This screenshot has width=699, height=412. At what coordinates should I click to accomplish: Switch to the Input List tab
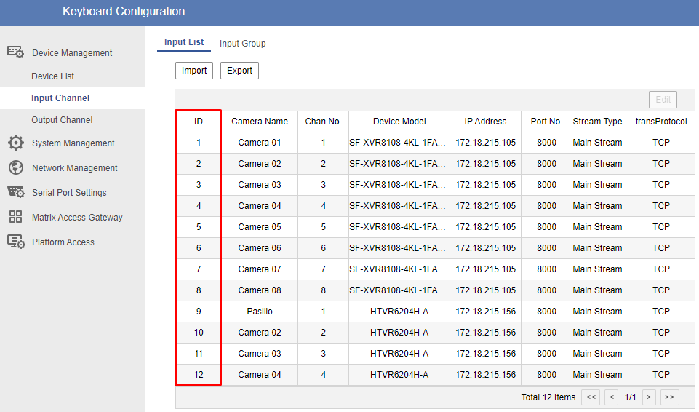(x=184, y=42)
